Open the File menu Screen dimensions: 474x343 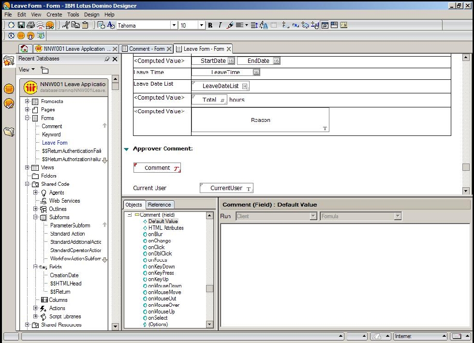pyautogui.click(x=8, y=15)
